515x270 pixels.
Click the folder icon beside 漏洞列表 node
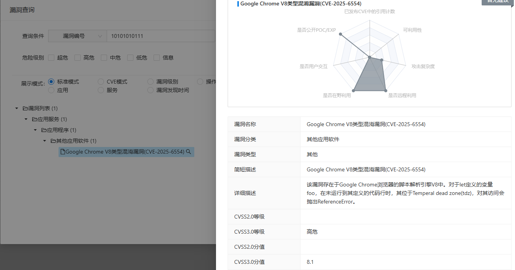click(24, 108)
